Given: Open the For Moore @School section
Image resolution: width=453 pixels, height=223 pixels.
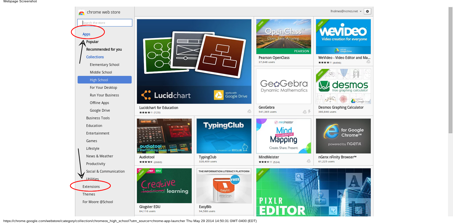Looking at the screenshot, I should pyautogui.click(x=98, y=202).
